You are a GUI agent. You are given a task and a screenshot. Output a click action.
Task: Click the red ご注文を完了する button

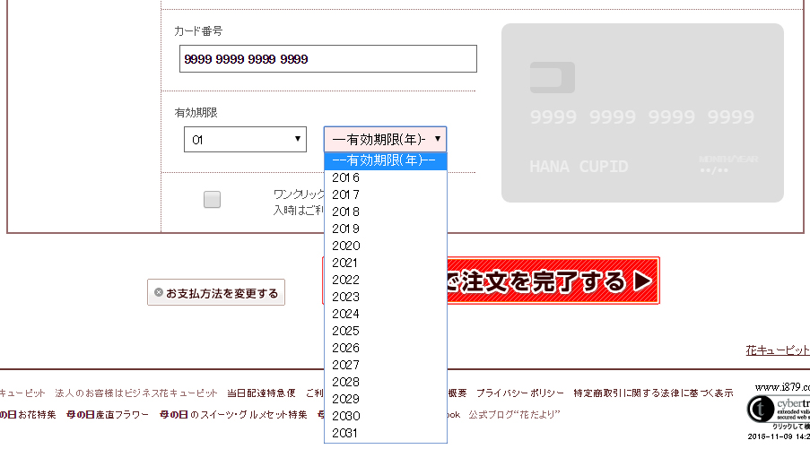pyautogui.click(x=553, y=281)
